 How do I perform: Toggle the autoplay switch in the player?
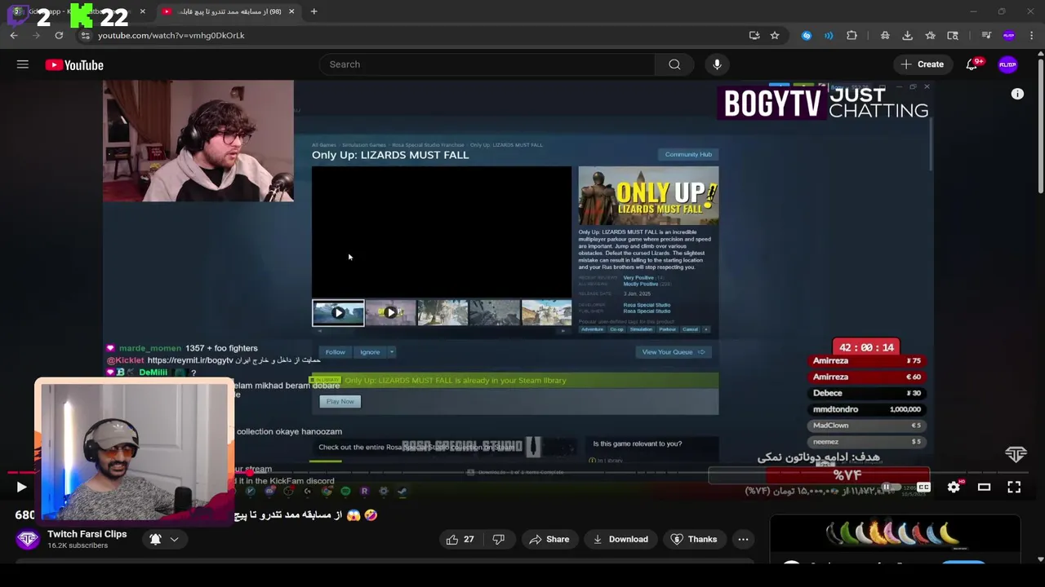(891, 487)
